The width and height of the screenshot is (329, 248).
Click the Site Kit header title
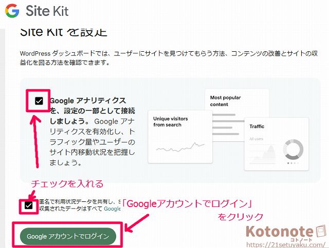(47, 11)
